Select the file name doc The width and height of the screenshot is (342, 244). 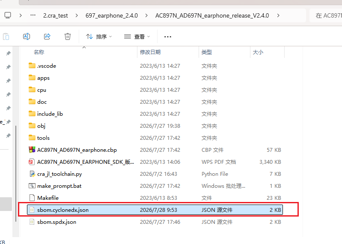42,102
